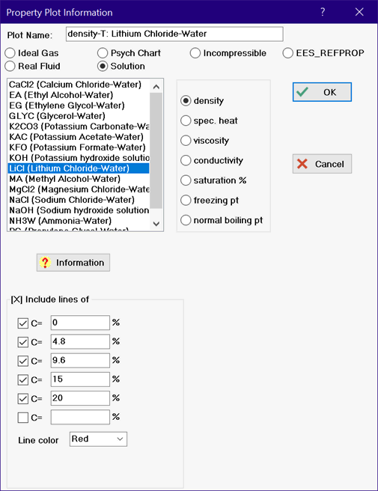Click the fluid list scroll down arrow
Viewport: 378px width, 491px height.
[156, 224]
